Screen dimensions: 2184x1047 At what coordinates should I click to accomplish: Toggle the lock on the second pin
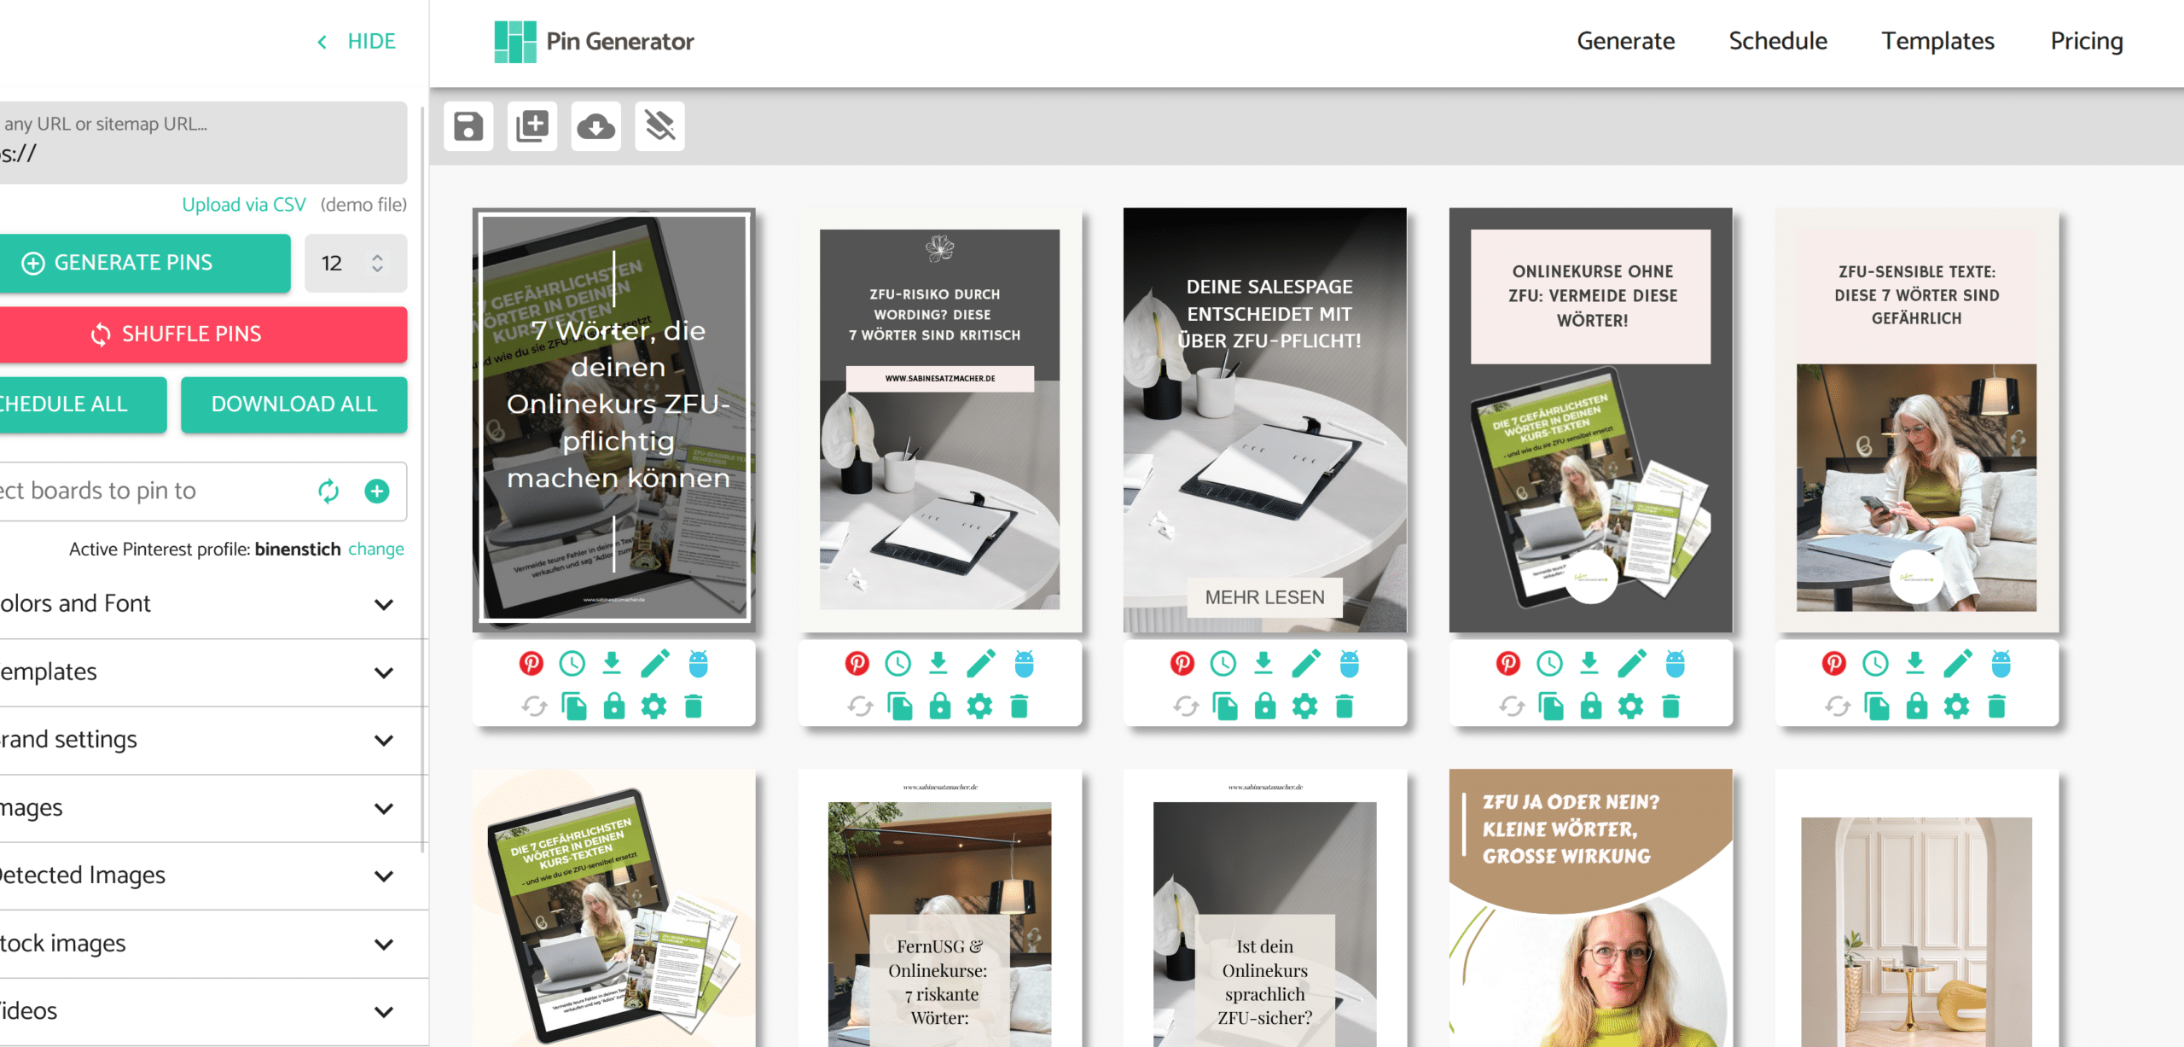939,707
